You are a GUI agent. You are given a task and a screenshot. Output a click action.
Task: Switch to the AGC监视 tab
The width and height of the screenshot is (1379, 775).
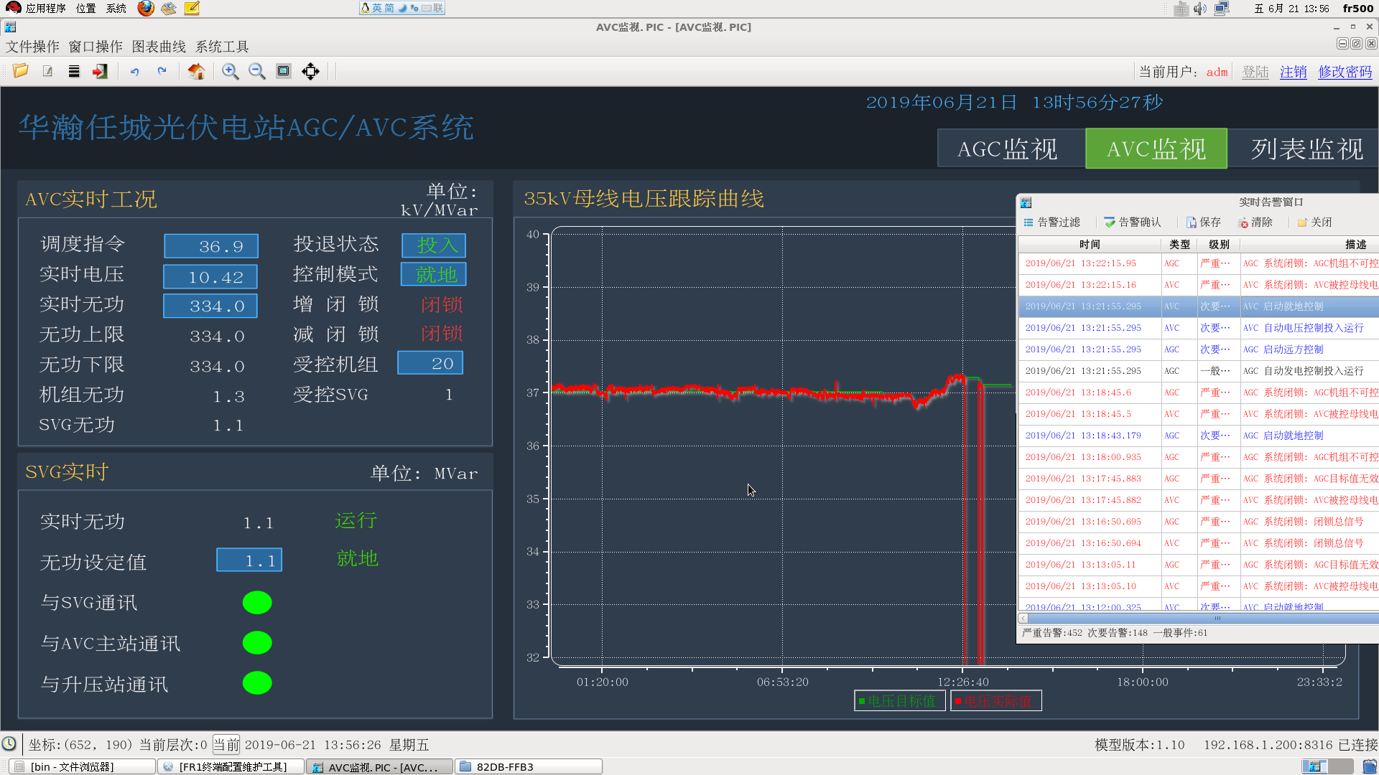point(1007,149)
